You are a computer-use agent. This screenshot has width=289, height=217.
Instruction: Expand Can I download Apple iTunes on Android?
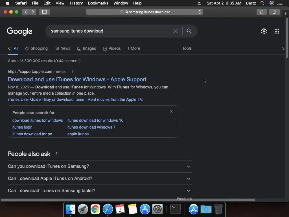click(x=100, y=179)
